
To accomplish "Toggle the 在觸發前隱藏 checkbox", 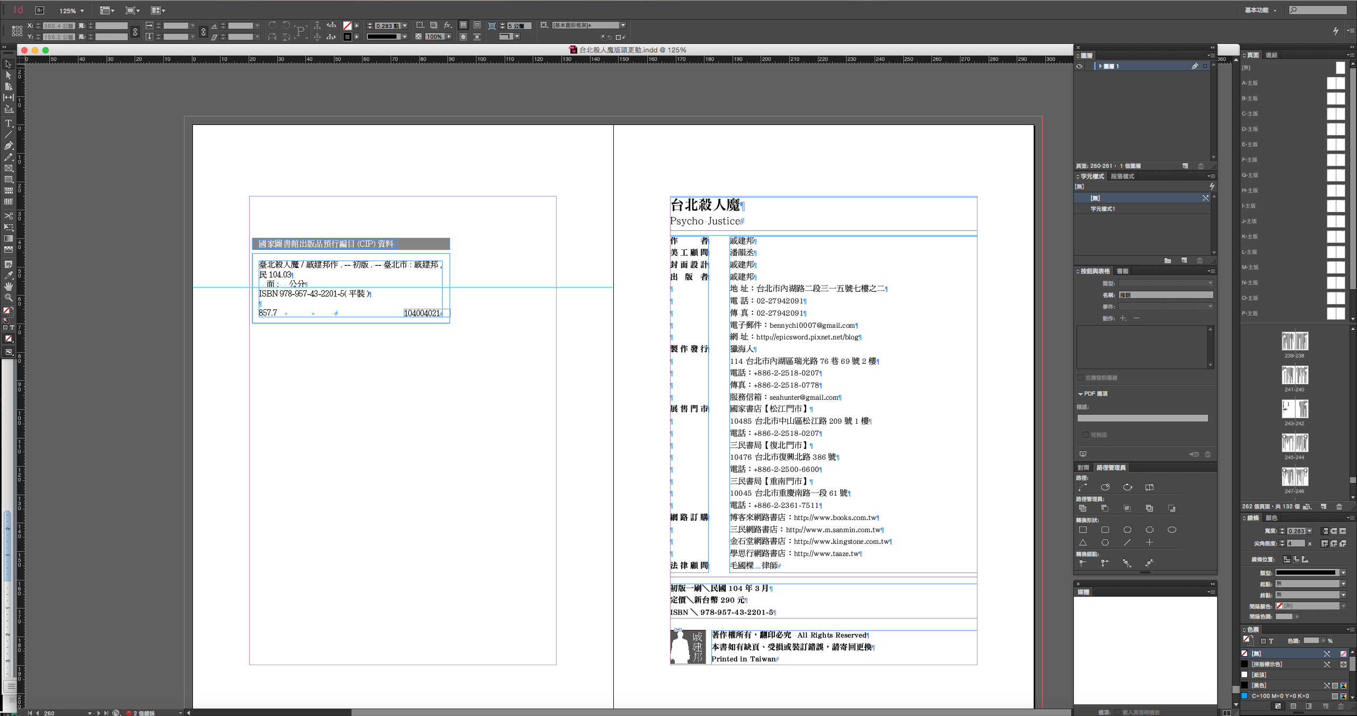I will (1080, 378).
